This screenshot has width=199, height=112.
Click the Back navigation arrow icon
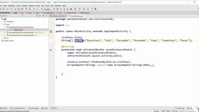(x=34, y=9)
